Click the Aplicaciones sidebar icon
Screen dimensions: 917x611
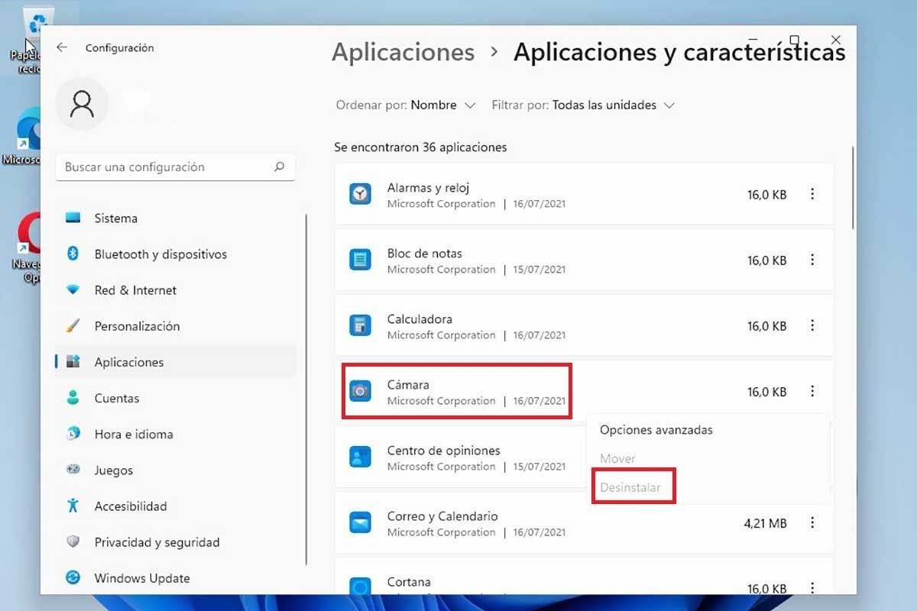(x=73, y=362)
